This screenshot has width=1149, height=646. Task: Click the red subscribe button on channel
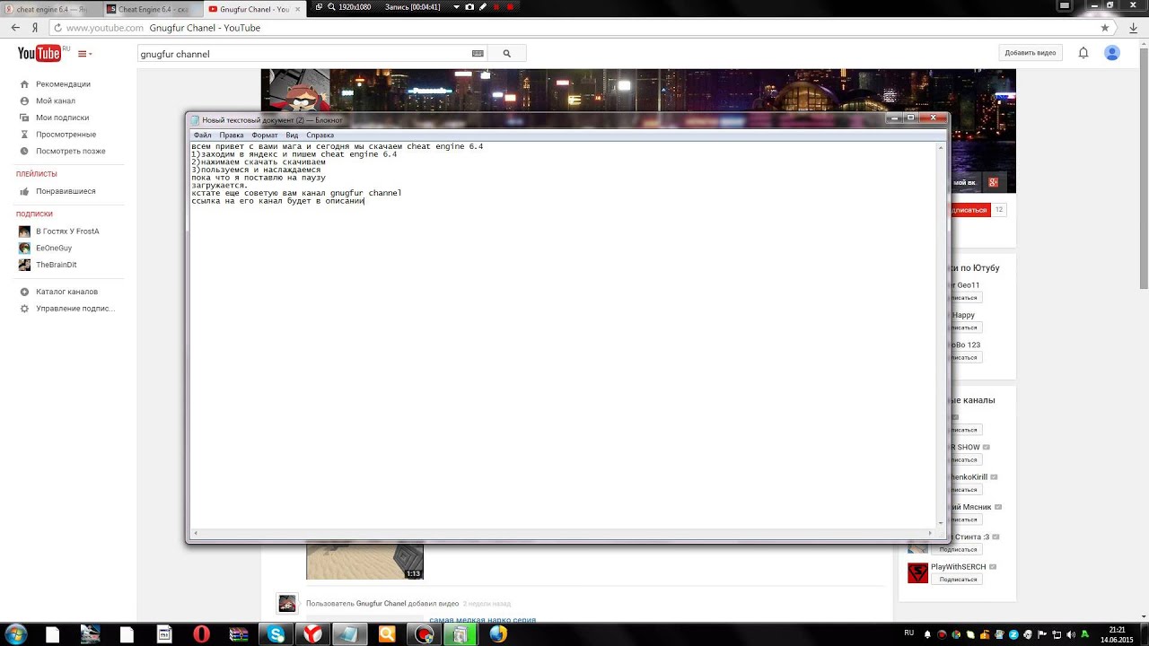[x=969, y=210]
